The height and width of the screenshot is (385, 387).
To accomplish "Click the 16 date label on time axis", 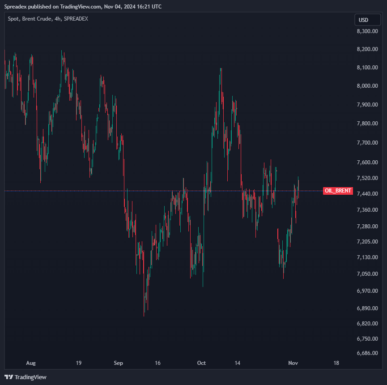I will 157,363.
